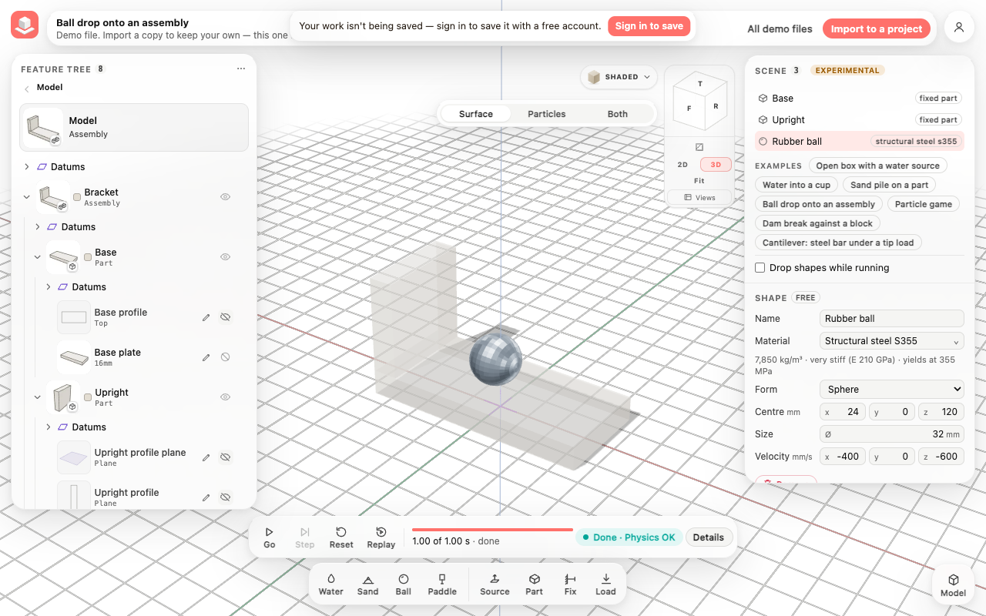The height and width of the screenshot is (616, 986).
Task: Select the Water tool
Action: pyautogui.click(x=331, y=584)
